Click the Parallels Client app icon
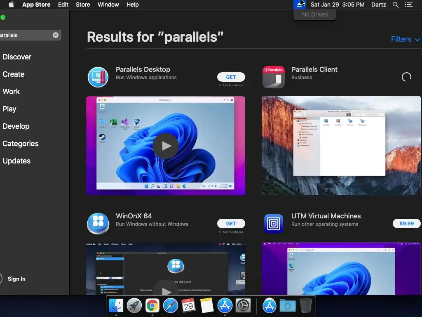The width and height of the screenshot is (422, 317). 274,77
